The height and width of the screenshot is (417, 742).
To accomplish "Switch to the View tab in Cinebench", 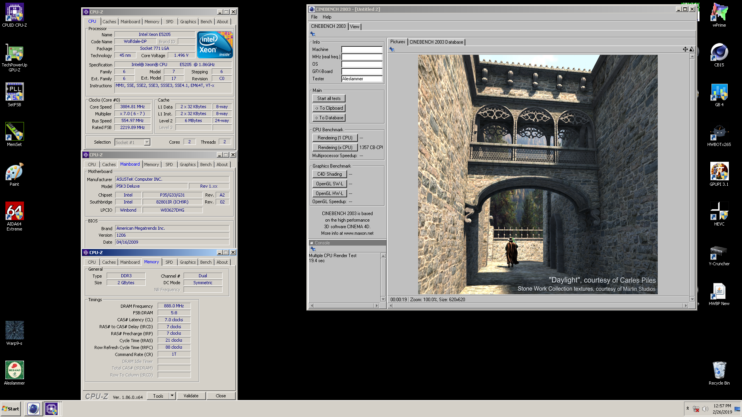I will pyautogui.click(x=355, y=27).
